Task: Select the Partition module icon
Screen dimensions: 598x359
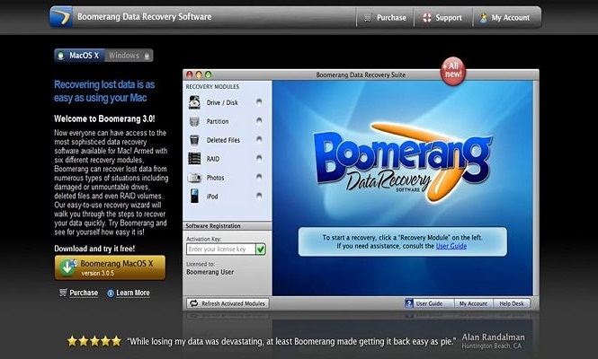Action: point(194,121)
